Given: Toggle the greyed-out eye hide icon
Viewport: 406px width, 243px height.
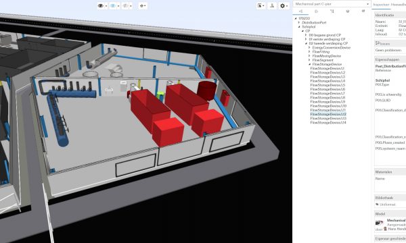Looking at the screenshot, I should pos(125,5).
